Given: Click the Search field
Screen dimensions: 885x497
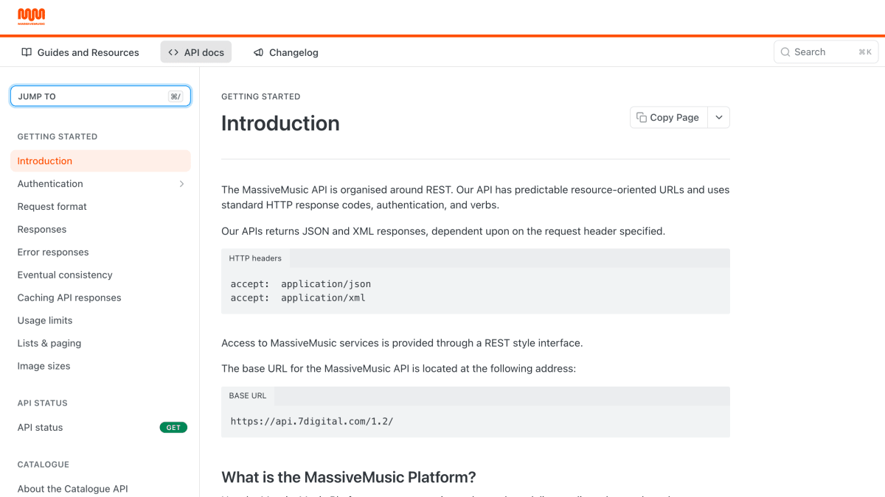Looking at the screenshot, I should [x=826, y=52].
